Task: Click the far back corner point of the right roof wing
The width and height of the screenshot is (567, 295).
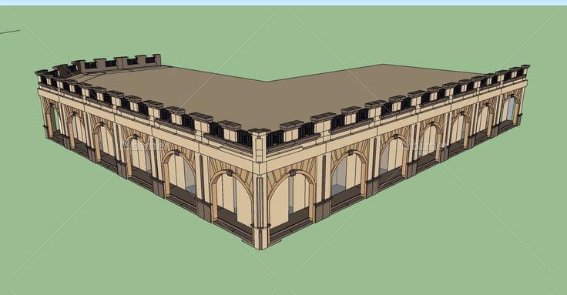Action: coord(384,65)
